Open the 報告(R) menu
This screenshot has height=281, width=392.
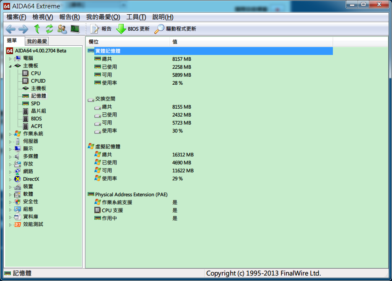(70, 17)
